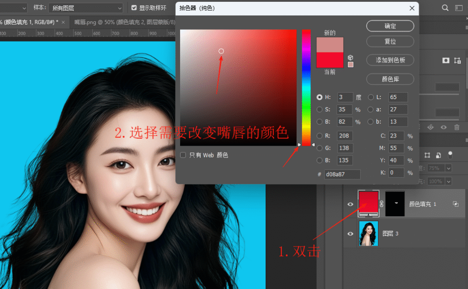
Task: Click the transform-box lock icon in Layers
Action: (x=427, y=155)
